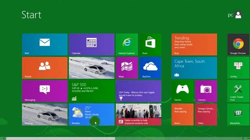Viewport: 250px width, 140px height.
Task: Open the Desktop tile
Action: [45, 114]
